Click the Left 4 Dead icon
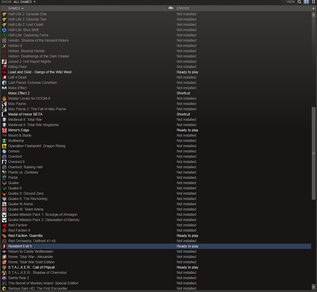 pos(4,77)
